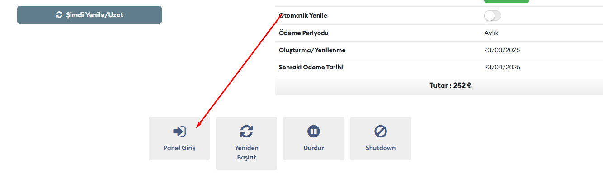The height and width of the screenshot is (173, 603).
Task: Enable the Otomatik Yenile switch
Action: pos(492,16)
